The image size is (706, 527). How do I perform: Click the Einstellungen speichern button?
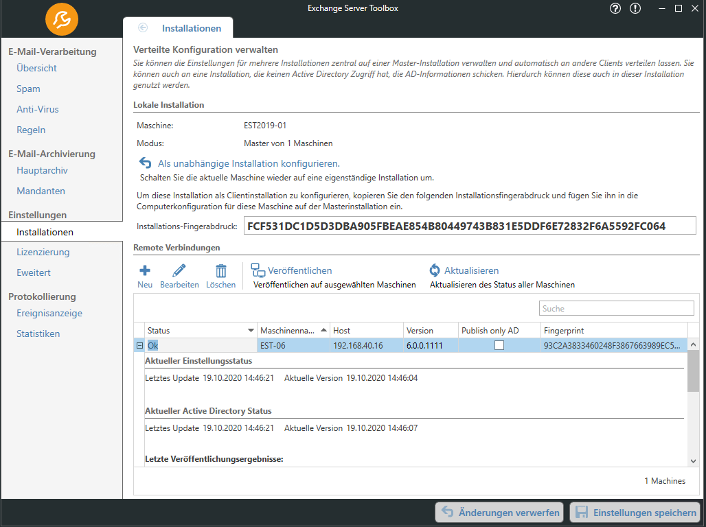pos(635,512)
